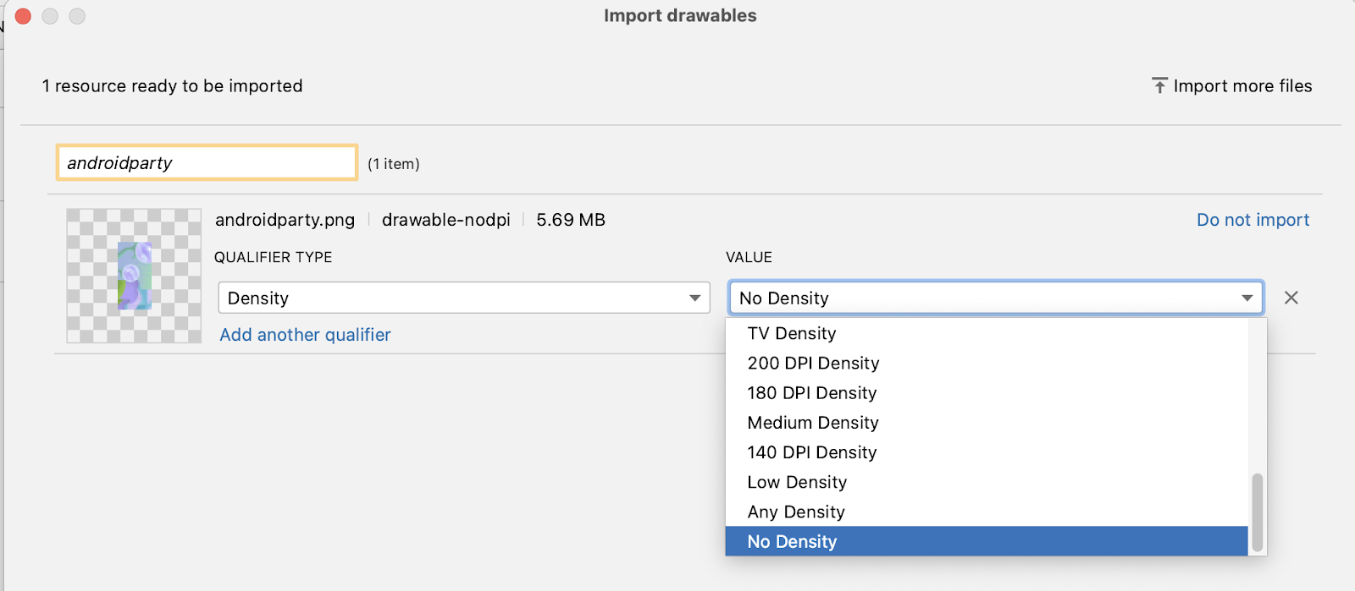This screenshot has width=1355, height=591.
Task: Click the Qualifier Type dropdown arrow
Action: coord(694,298)
